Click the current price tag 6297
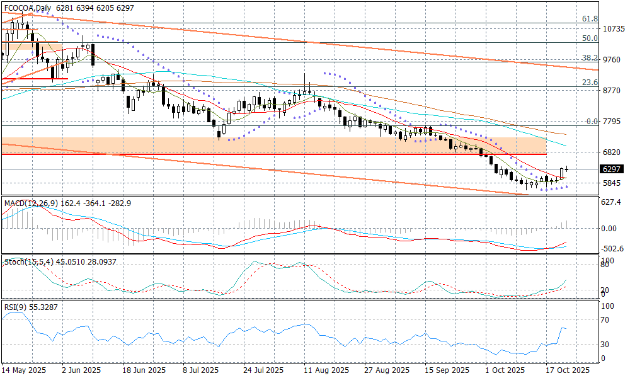The height and width of the screenshot is (378, 630). (612, 169)
